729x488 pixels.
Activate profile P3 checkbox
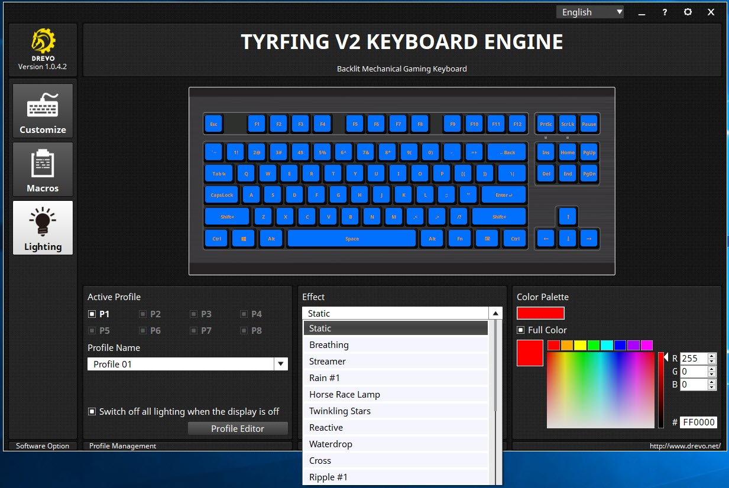193,314
